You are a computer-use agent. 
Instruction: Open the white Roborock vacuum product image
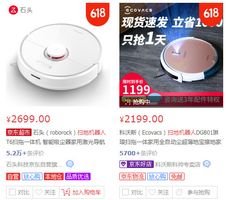[x=58, y=55]
